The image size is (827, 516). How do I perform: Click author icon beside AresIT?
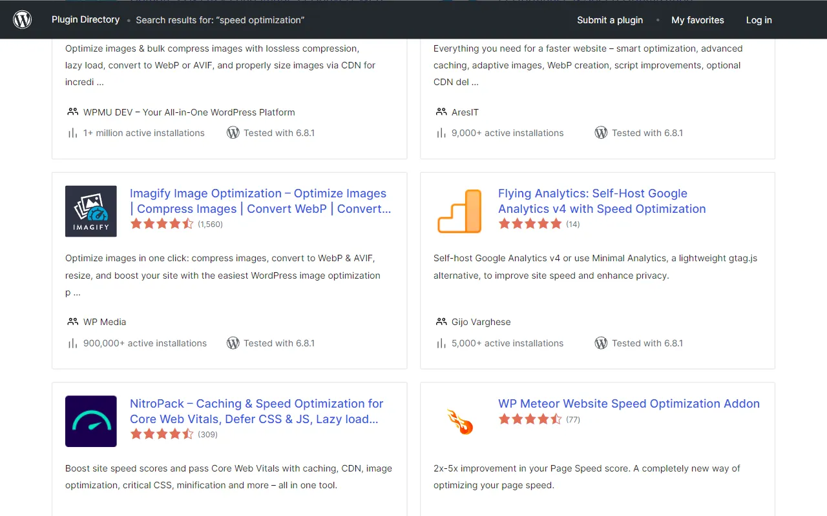pyautogui.click(x=441, y=112)
